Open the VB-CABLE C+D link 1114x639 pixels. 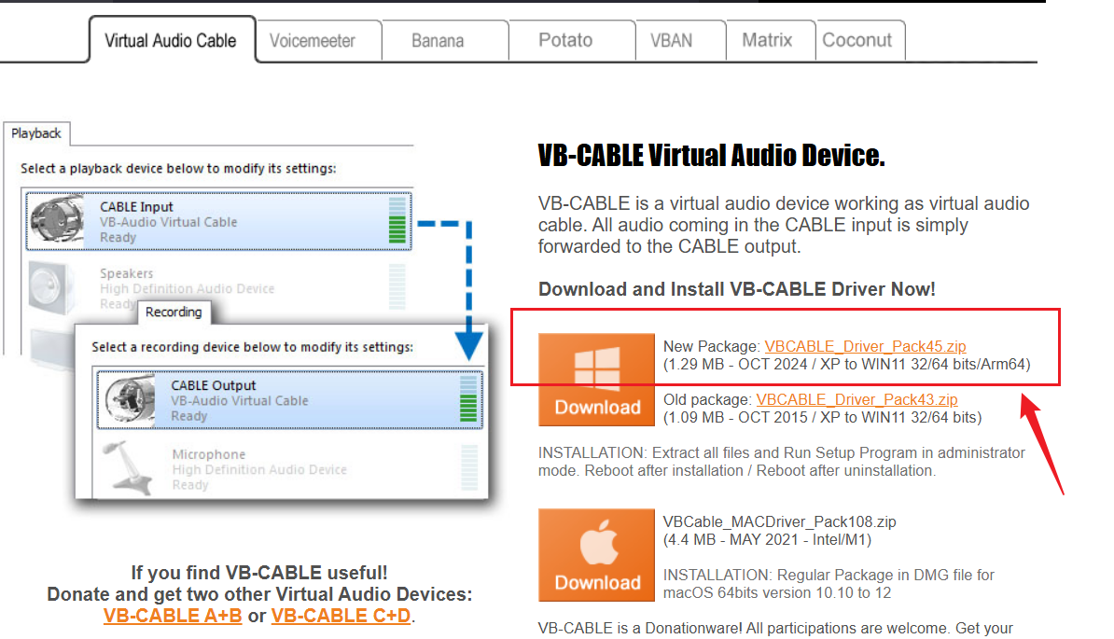(x=341, y=616)
